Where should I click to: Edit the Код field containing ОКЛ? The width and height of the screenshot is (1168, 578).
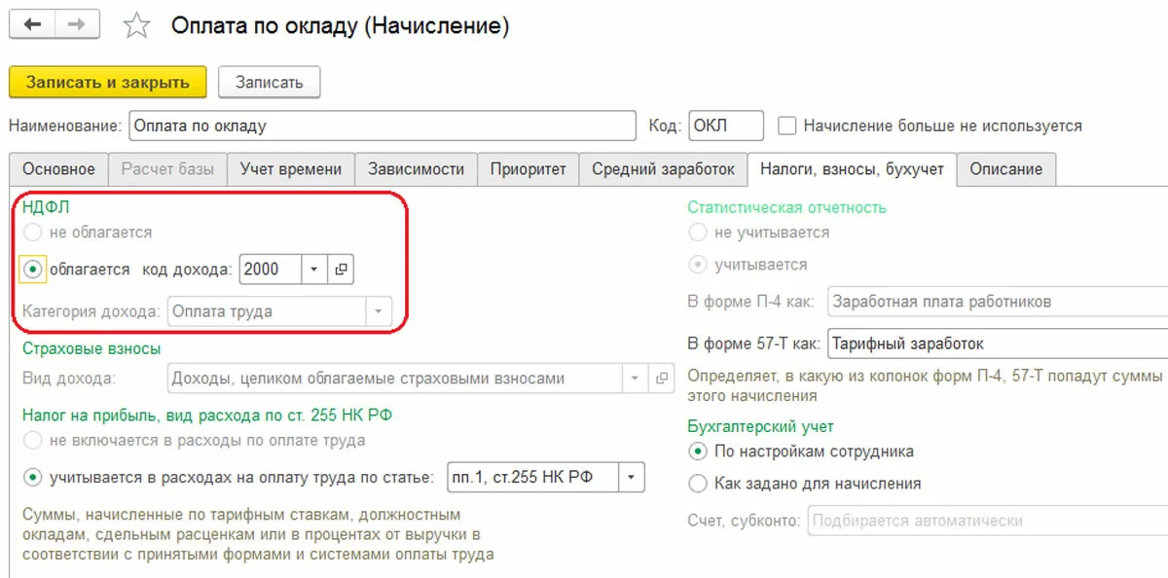click(x=726, y=126)
